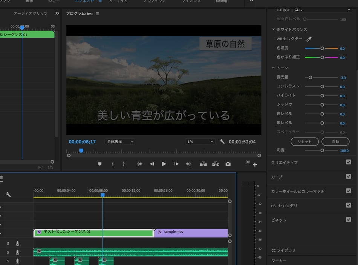The image size is (358, 265).
Task: Click the Export Frame camera icon
Action: (x=228, y=164)
